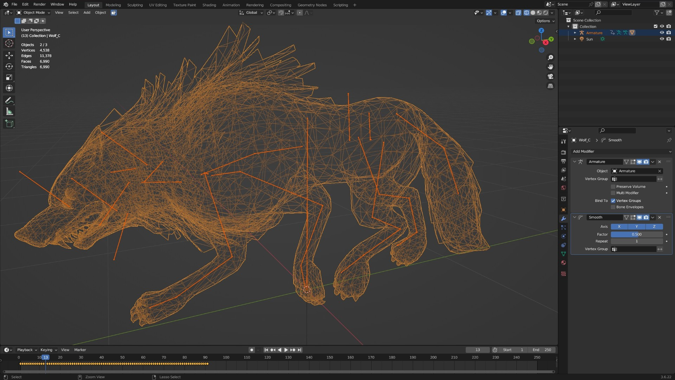Toggle Smooth modifier X axis

pos(619,227)
